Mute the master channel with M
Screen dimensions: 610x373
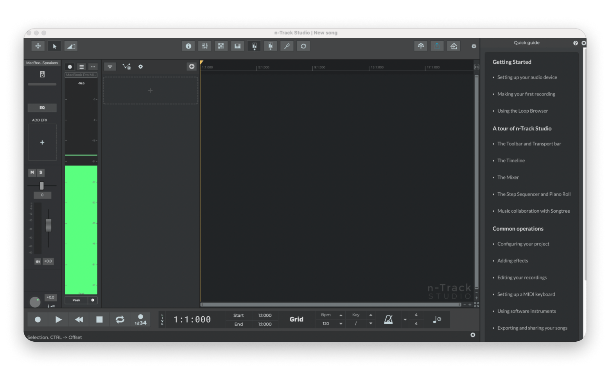tap(32, 172)
